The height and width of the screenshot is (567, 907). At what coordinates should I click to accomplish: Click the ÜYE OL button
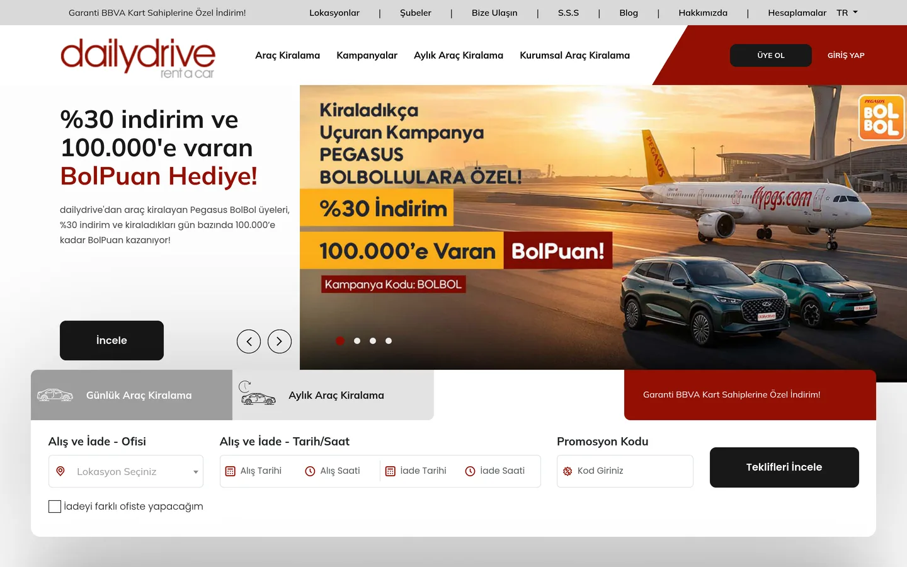pyautogui.click(x=771, y=55)
